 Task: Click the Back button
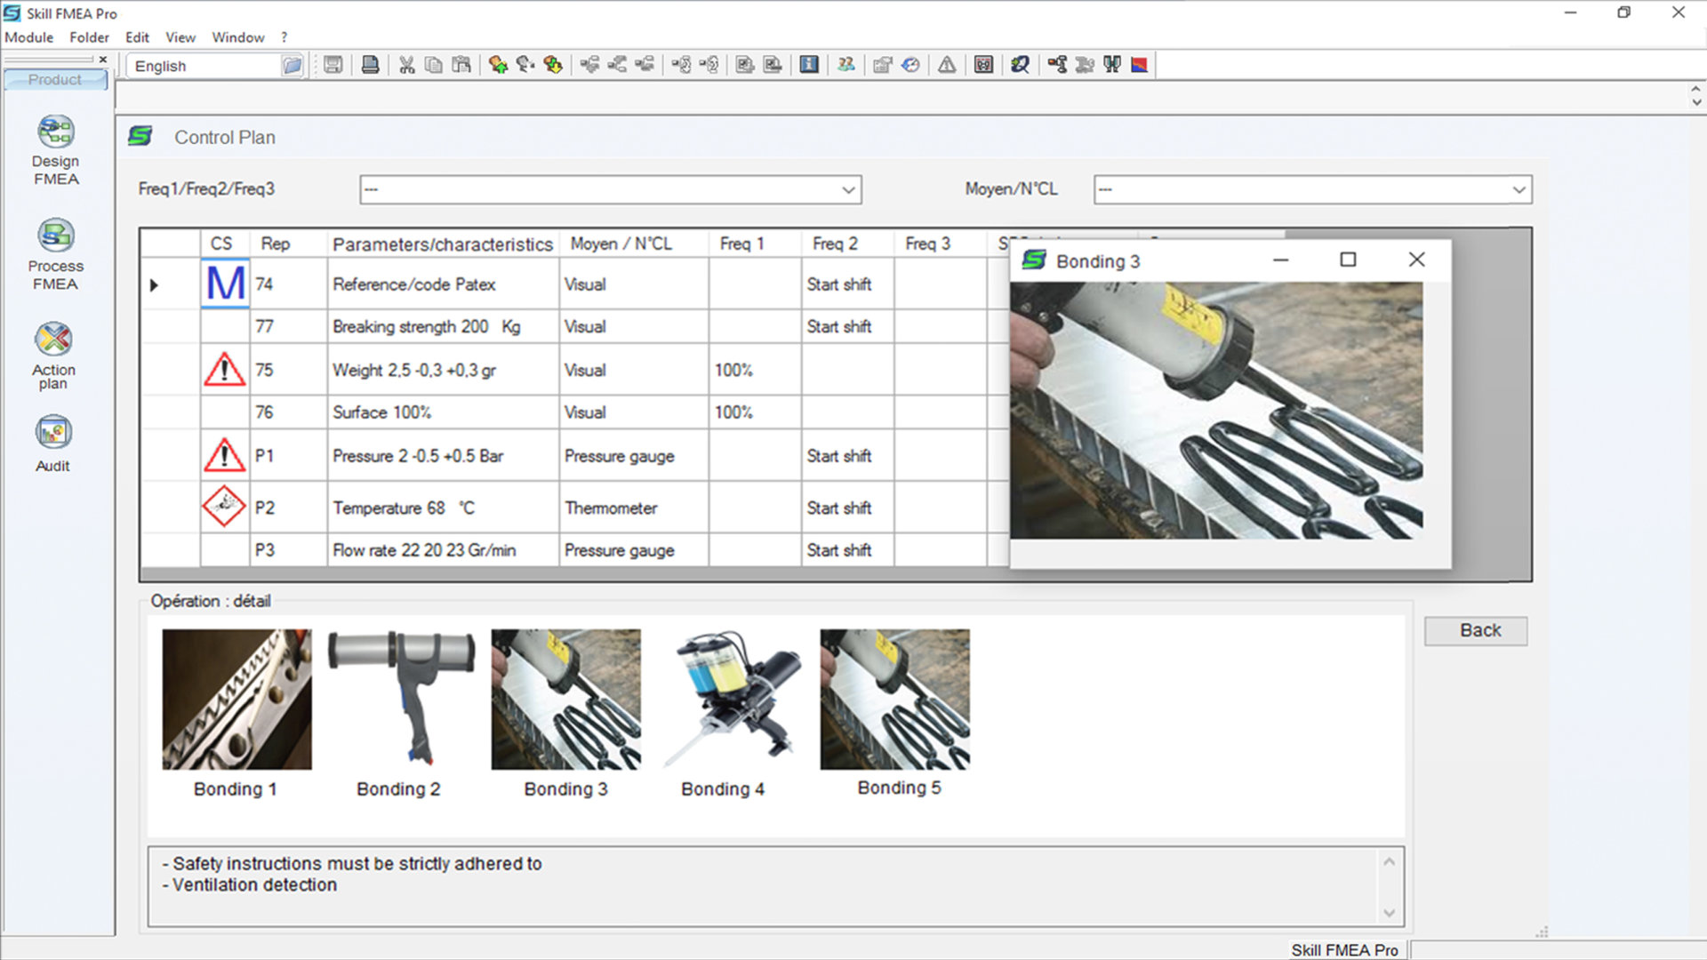click(1476, 630)
